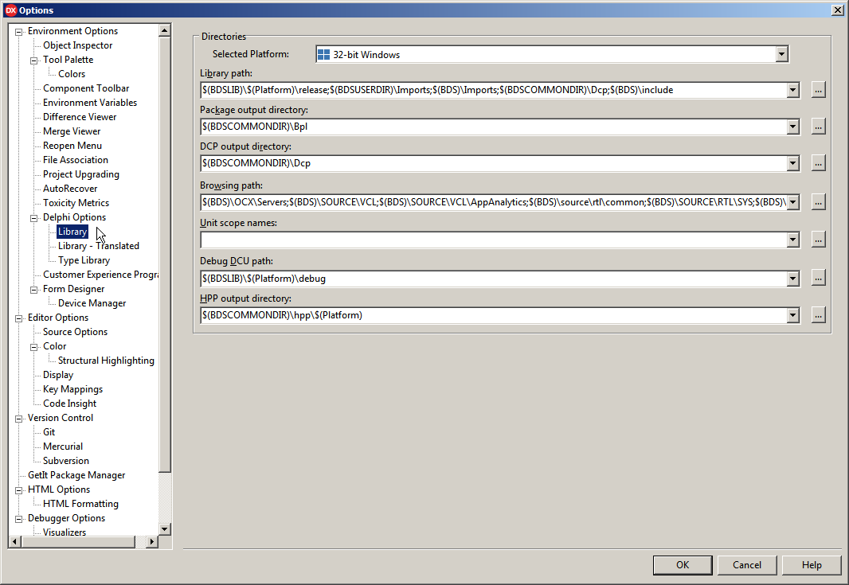Collapse the Delphi Options tree node
This screenshot has height=585, width=849.
click(33, 218)
